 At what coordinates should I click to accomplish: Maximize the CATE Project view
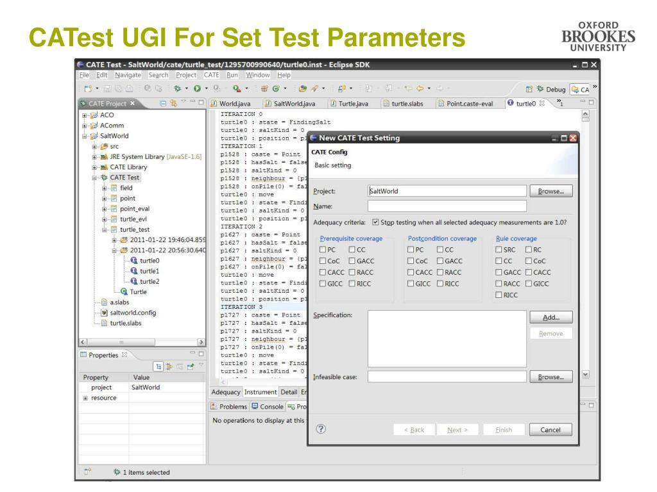pyautogui.click(x=201, y=102)
